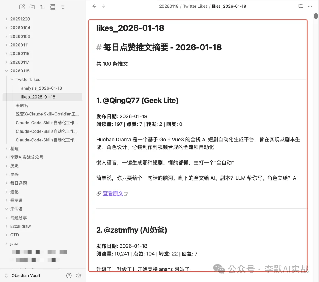Collapse all folders with the collapse icon

63,7
